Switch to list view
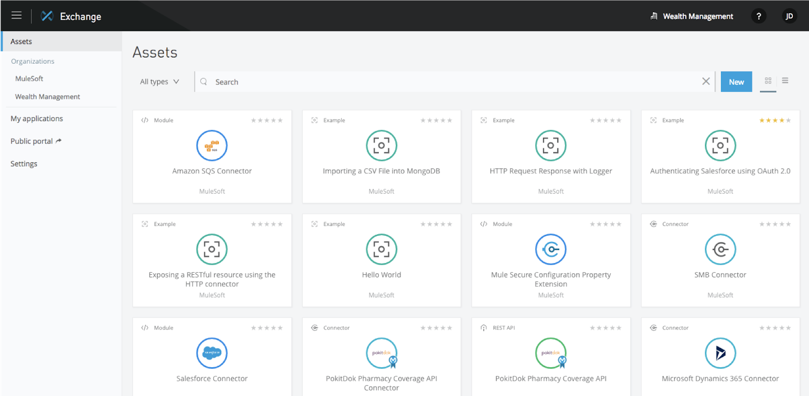809x396 pixels. (785, 81)
